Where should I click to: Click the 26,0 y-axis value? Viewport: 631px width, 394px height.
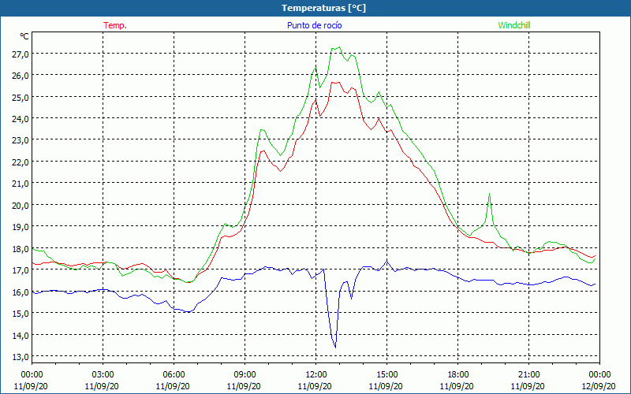(21, 76)
